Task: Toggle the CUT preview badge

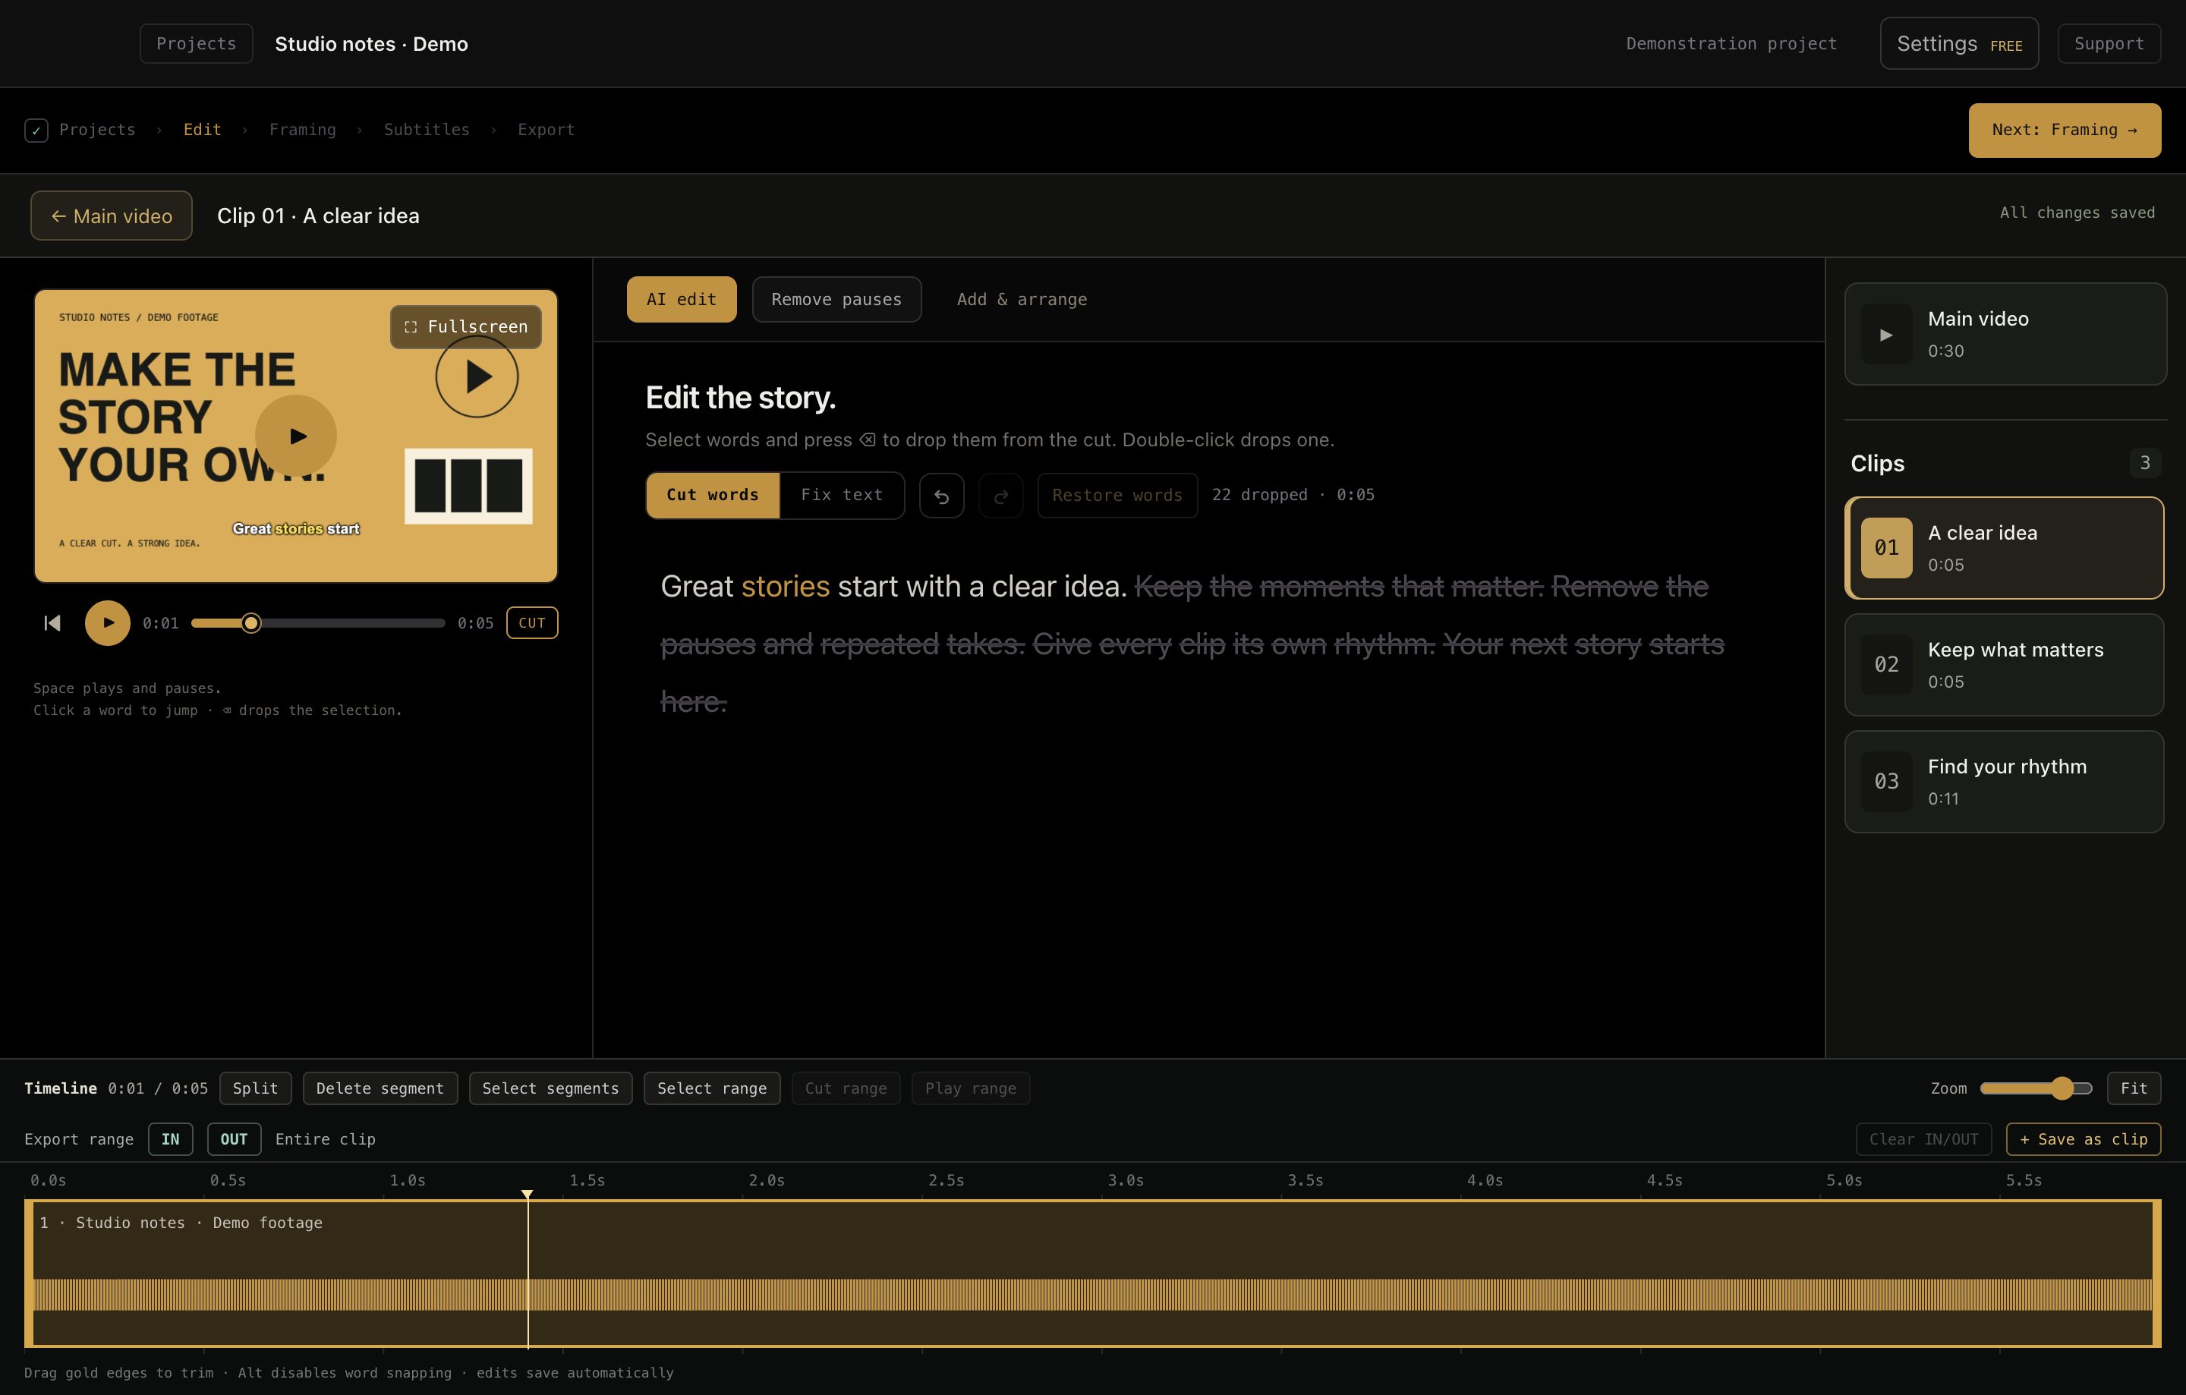Action: click(532, 622)
